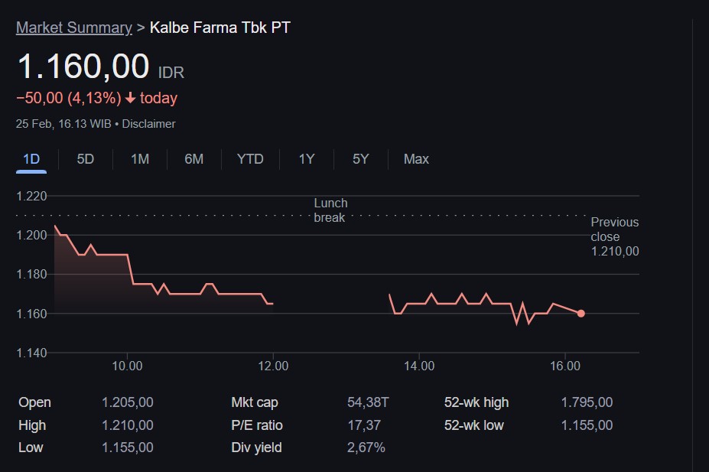
Task: Click the Kalbe Farma Tbk PT title
Action: click(x=220, y=28)
